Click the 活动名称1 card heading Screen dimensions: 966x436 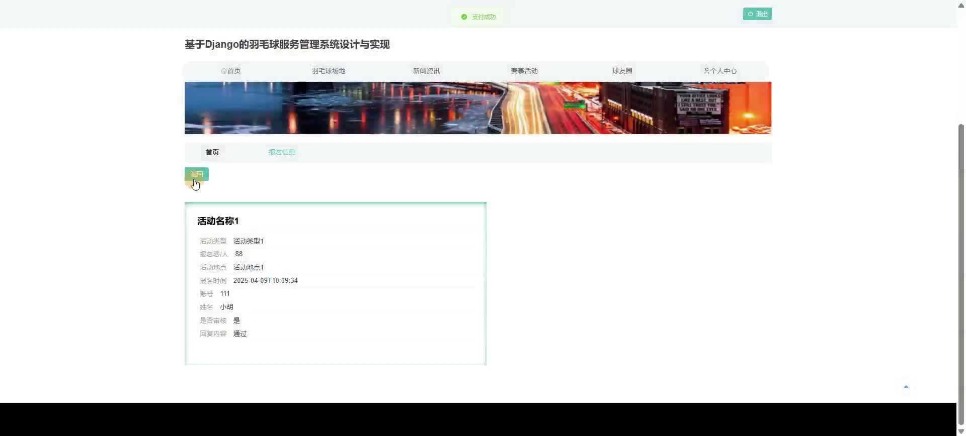218,221
